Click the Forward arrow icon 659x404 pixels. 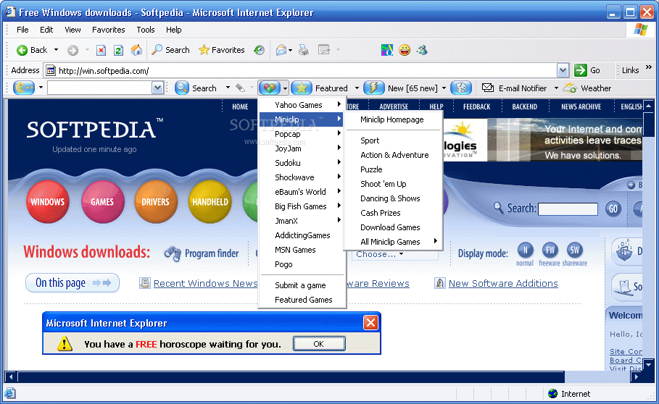[x=72, y=51]
